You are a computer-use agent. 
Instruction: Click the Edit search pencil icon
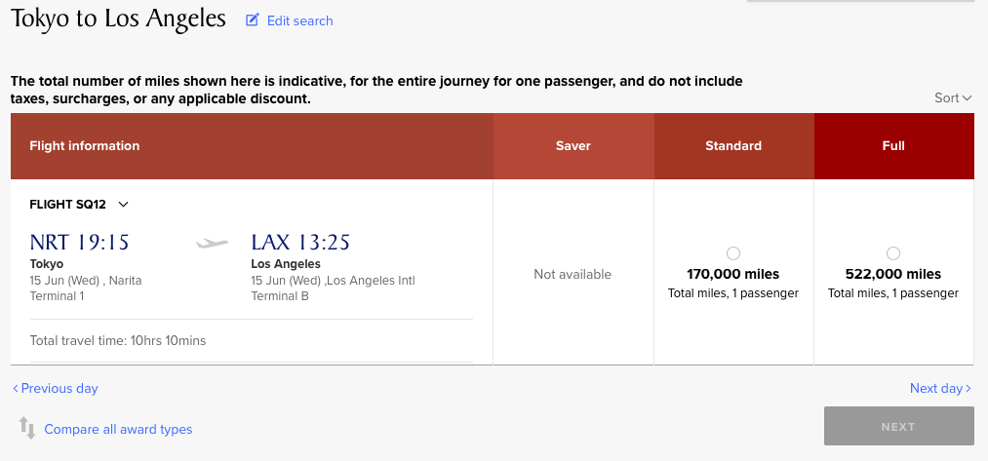point(253,20)
